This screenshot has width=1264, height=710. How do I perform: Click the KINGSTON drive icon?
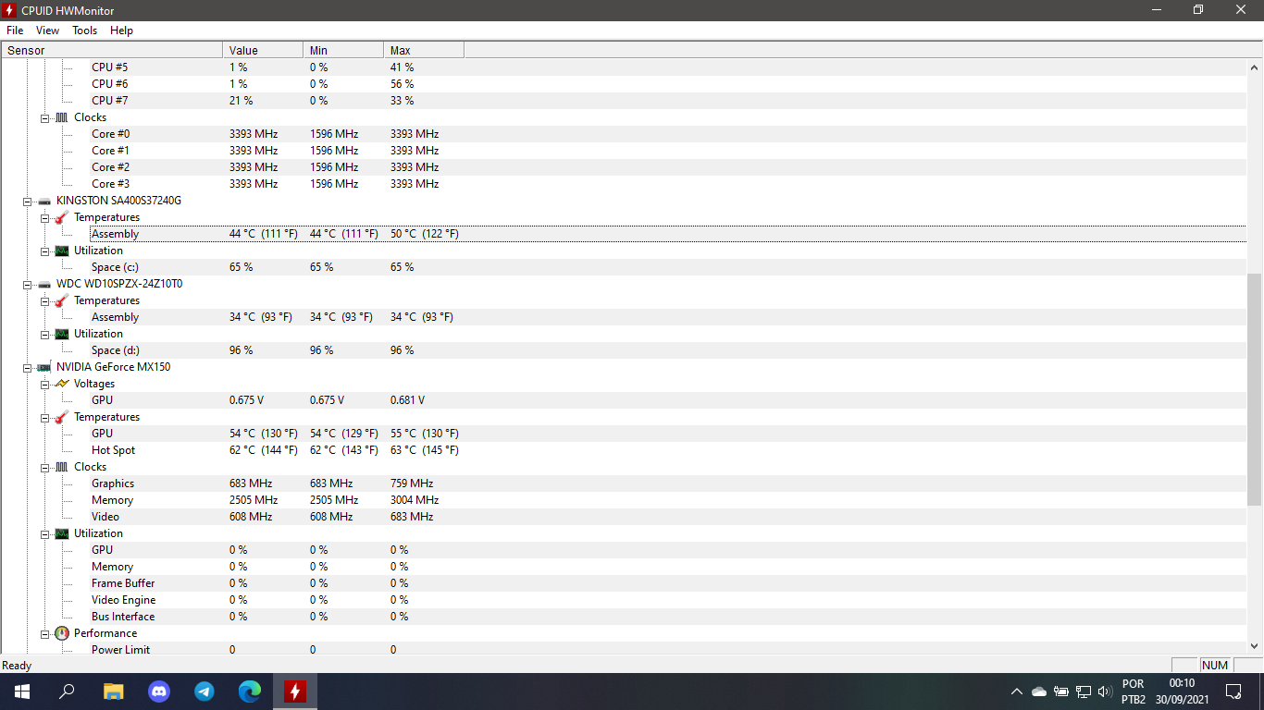[x=43, y=201]
